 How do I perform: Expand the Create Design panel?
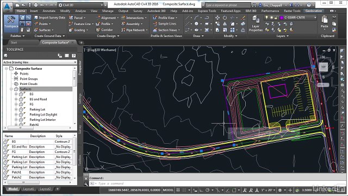point(108,36)
